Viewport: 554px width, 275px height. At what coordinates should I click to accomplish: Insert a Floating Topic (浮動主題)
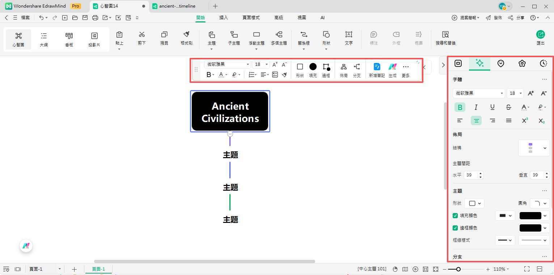click(256, 38)
